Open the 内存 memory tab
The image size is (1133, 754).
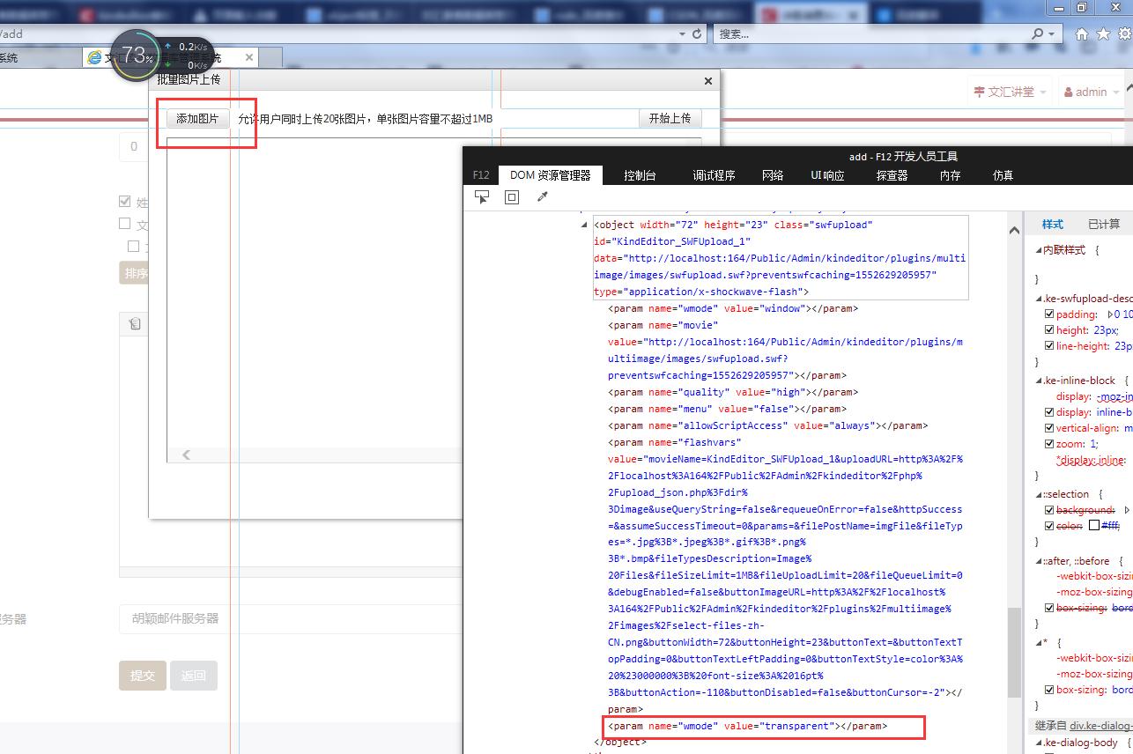pos(950,175)
